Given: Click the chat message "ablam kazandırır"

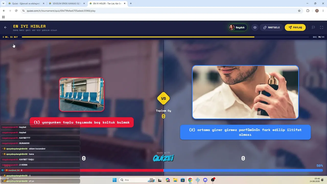Looking at the screenshot, I should pos(40,149).
